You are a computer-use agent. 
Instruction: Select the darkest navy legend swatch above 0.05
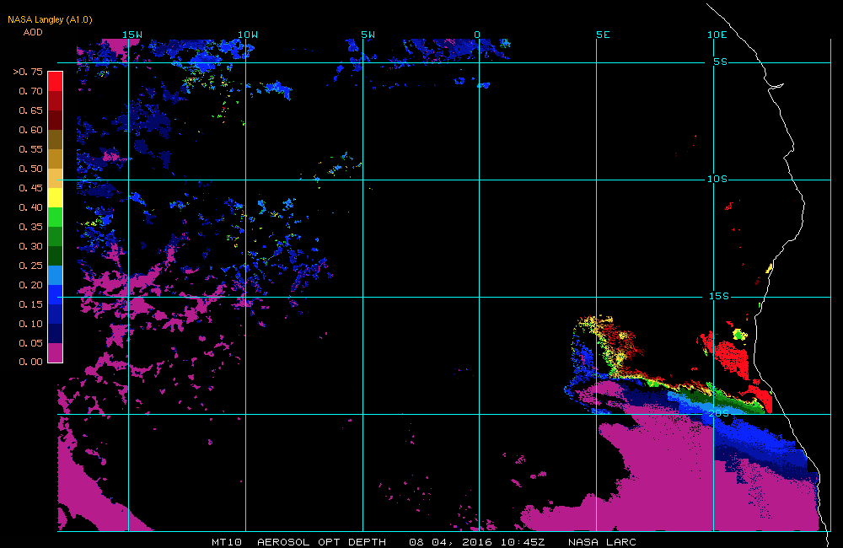tap(56, 333)
